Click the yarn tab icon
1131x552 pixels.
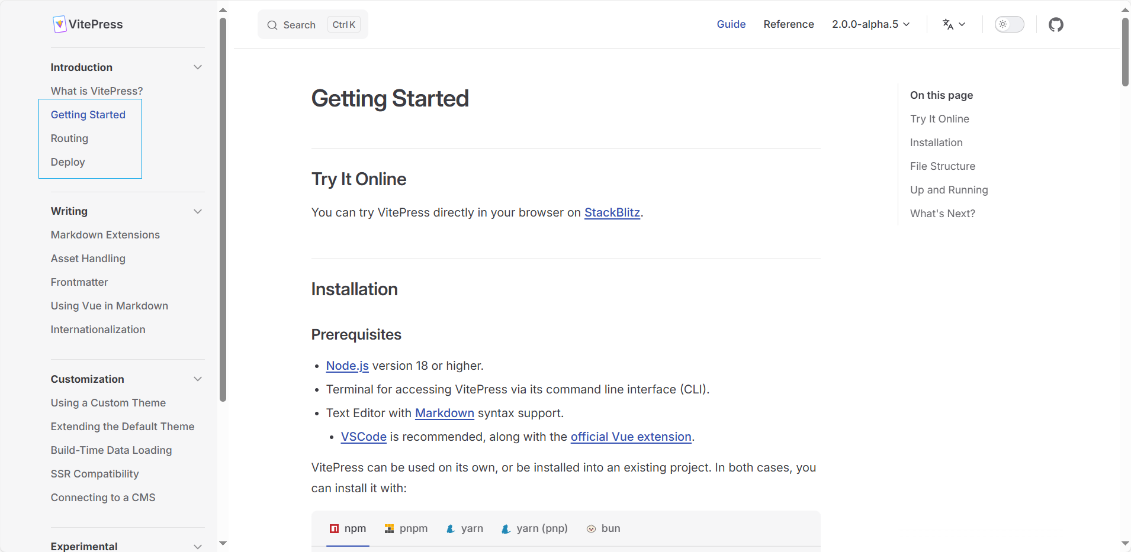click(x=451, y=529)
